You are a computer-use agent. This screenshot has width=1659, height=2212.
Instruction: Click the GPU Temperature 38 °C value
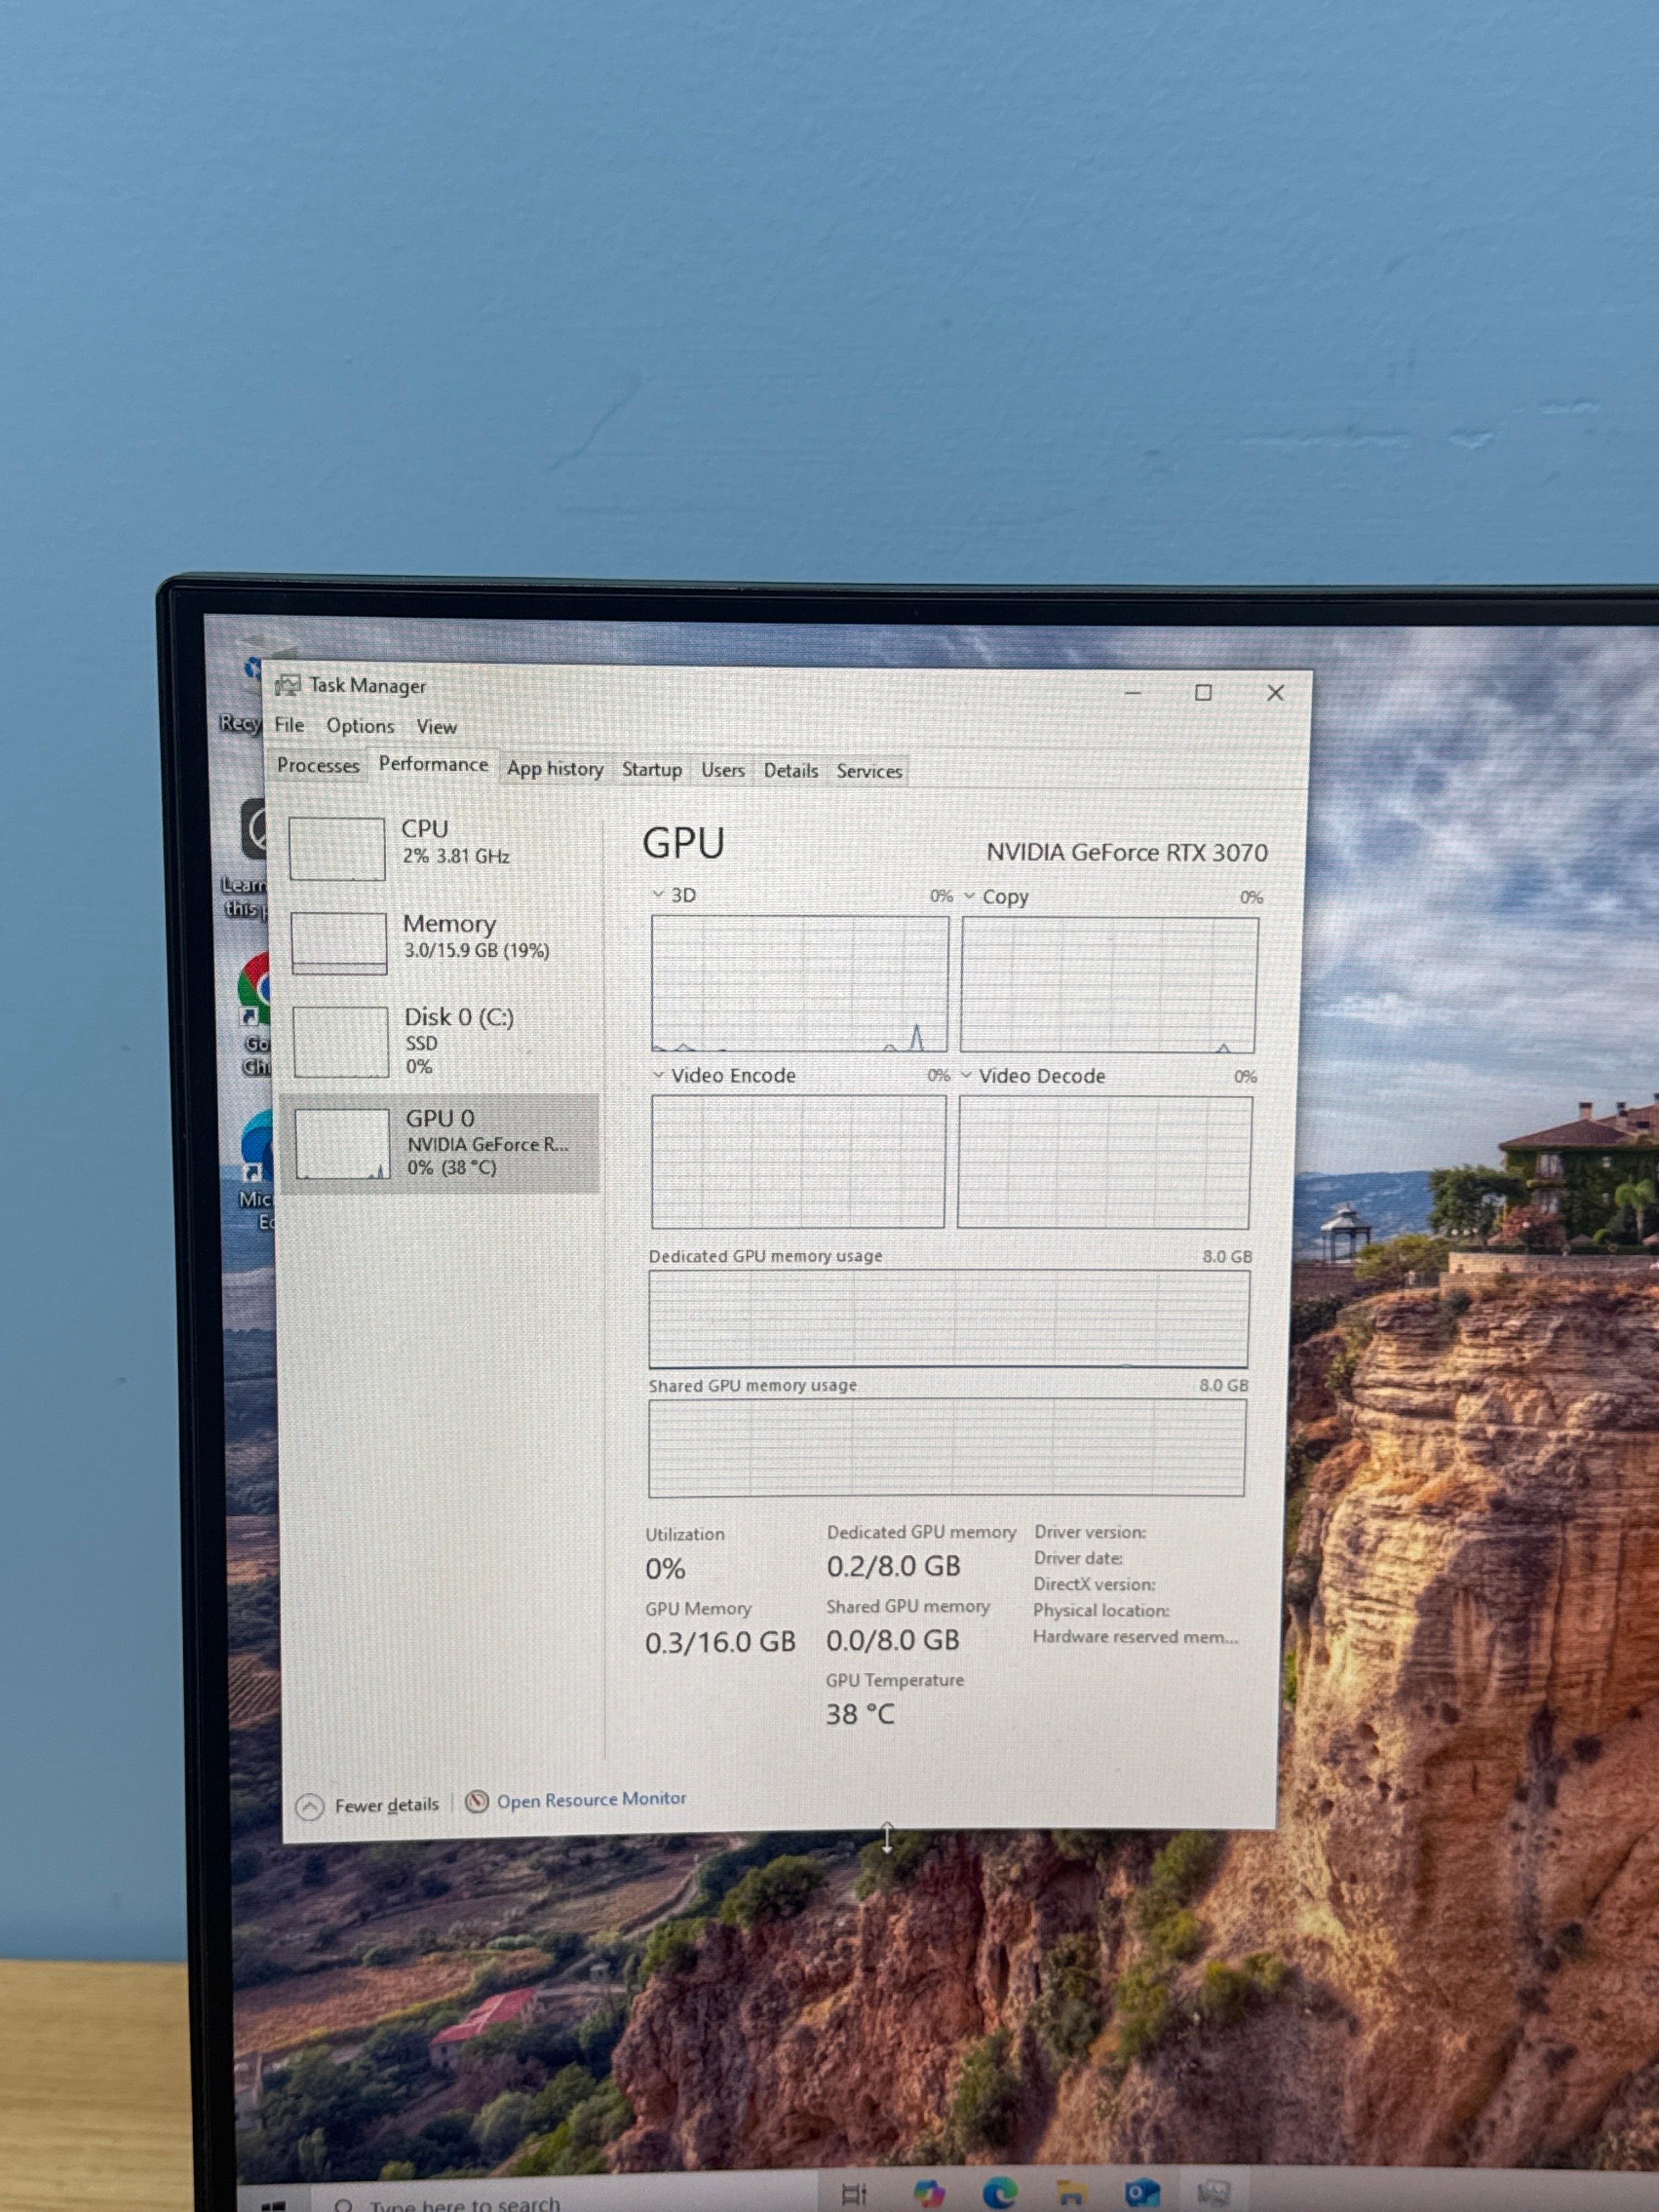(860, 1714)
